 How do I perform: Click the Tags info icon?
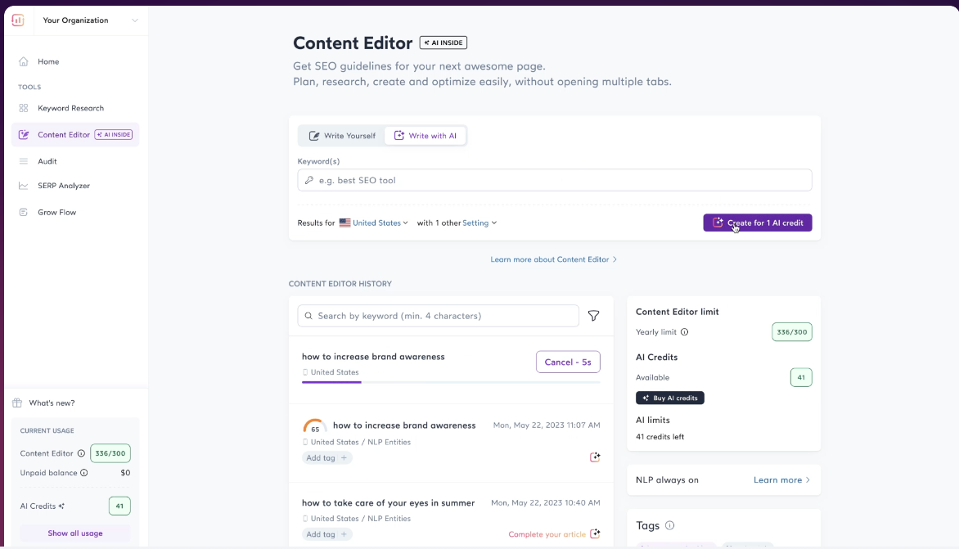pyautogui.click(x=669, y=526)
